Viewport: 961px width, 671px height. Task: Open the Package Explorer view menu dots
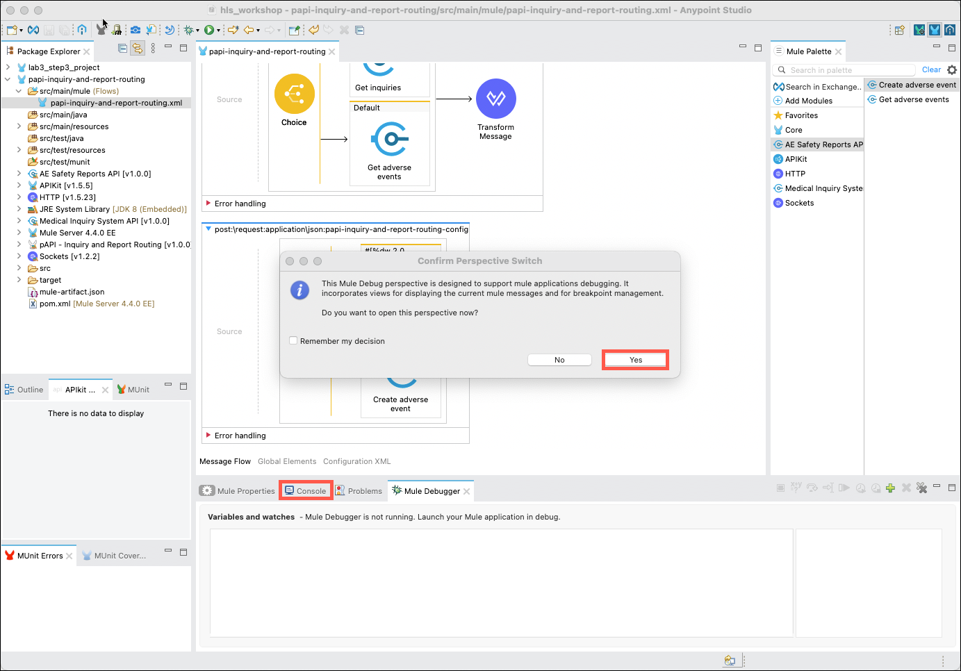[x=153, y=48]
